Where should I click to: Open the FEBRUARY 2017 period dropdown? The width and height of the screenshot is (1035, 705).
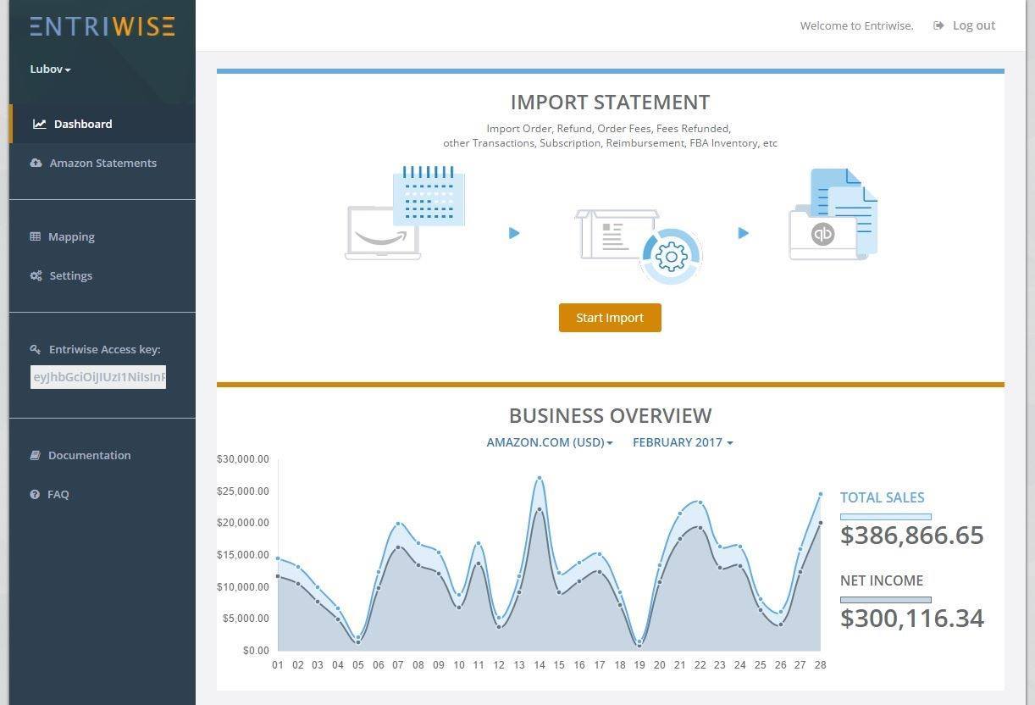(683, 442)
